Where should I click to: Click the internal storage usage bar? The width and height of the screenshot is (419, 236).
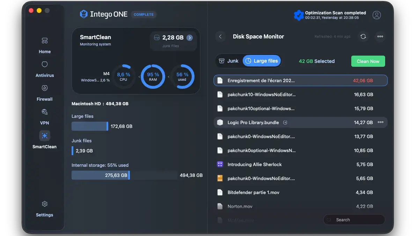pyautogui.click(x=101, y=175)
